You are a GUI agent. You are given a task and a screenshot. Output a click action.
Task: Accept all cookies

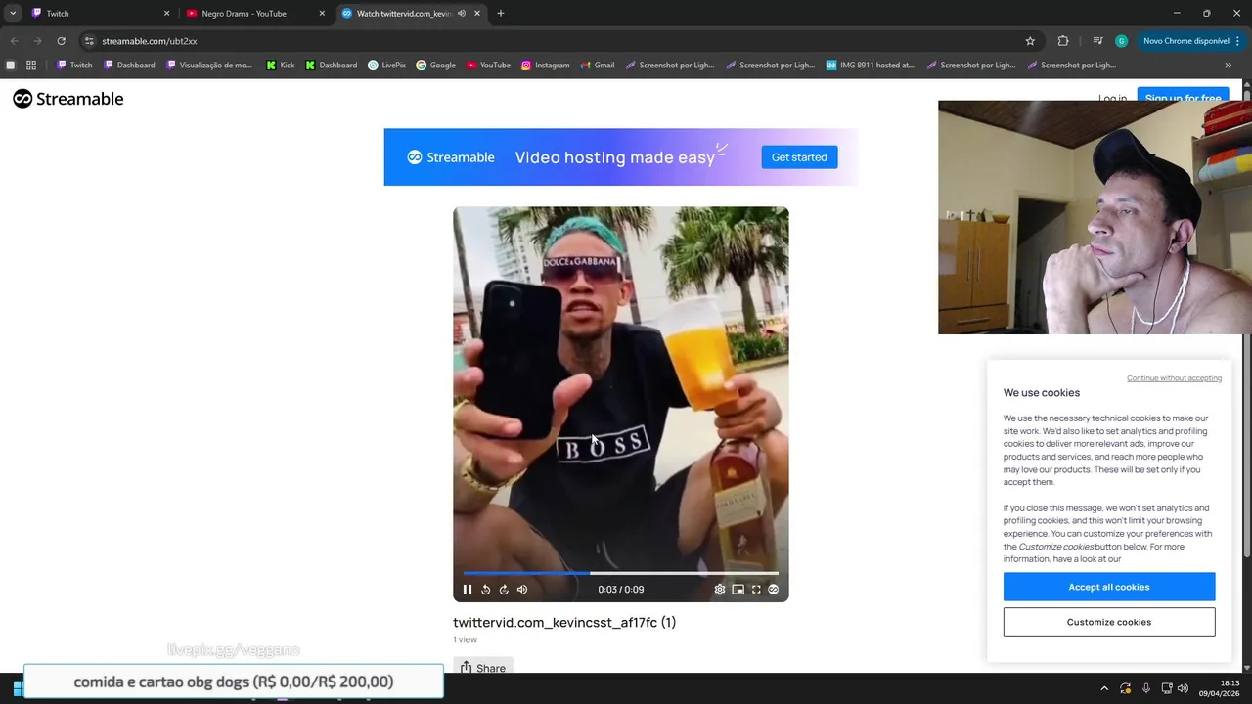click(1109, 587)
